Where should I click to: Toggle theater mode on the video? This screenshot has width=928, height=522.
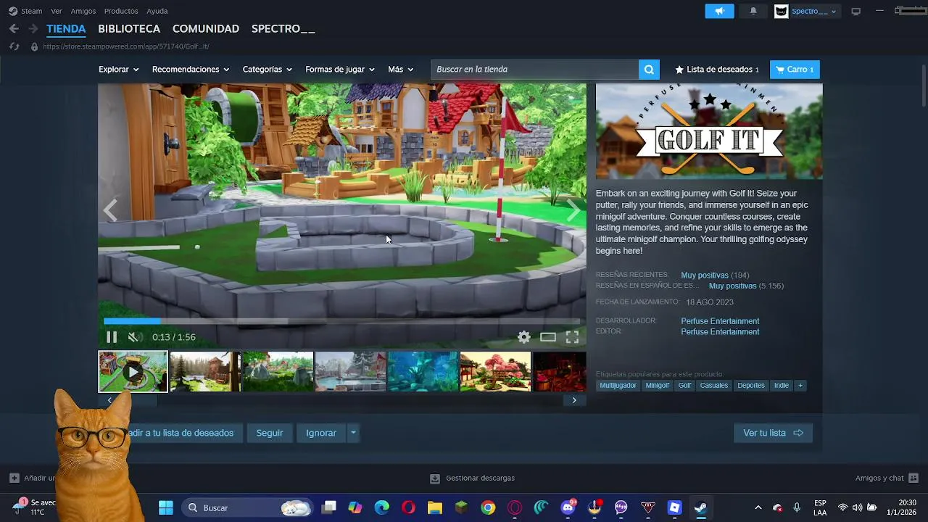[548, 337]
